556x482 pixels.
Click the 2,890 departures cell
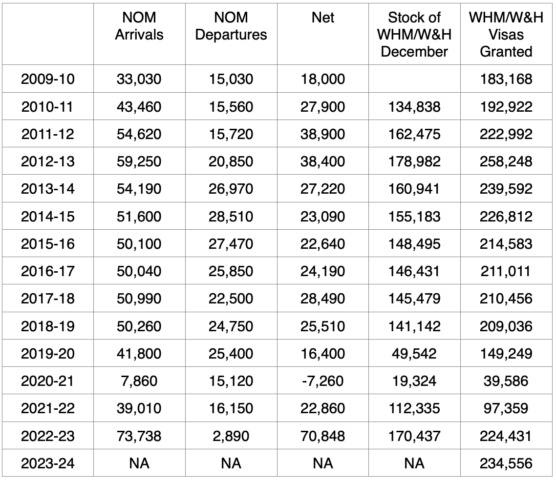(x=231, y=436)
